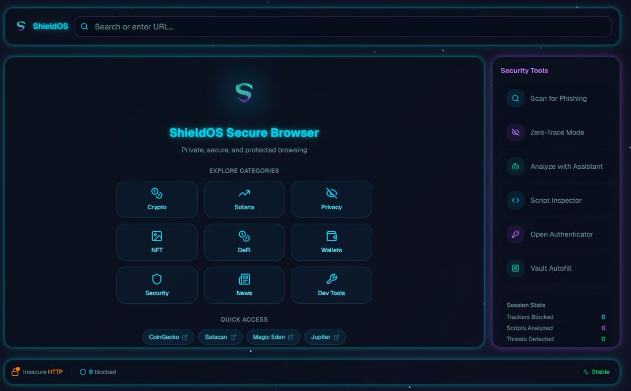Open the Dev Tools category tile
The width and height of the screenshot is (631, 391).
point(331,285)
